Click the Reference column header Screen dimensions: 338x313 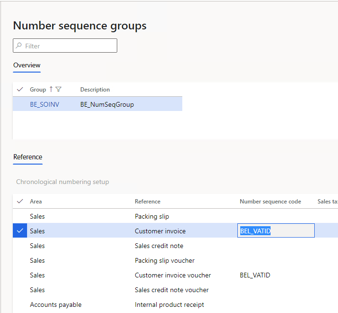pos(148,201)
